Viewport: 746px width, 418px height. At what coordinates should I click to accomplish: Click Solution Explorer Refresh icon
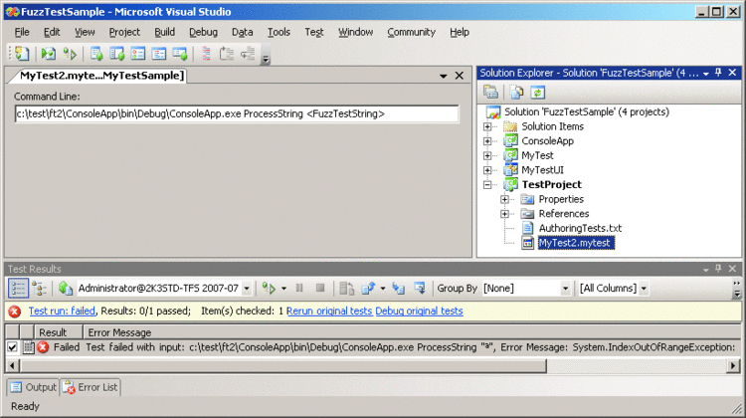pyautogui.click(x=537, y=92)
